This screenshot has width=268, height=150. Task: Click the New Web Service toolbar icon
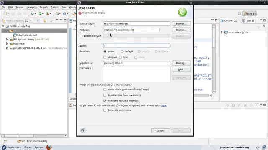click(64, 14)
